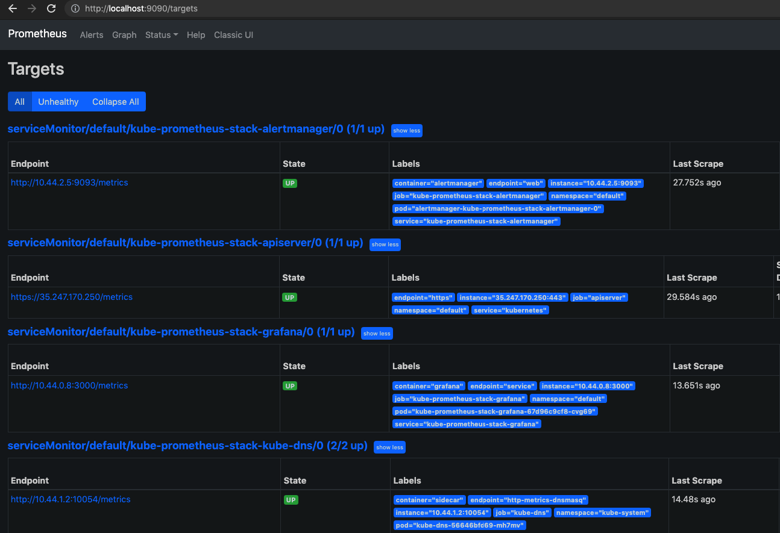Click the container="grafana" label

(429, 386)
